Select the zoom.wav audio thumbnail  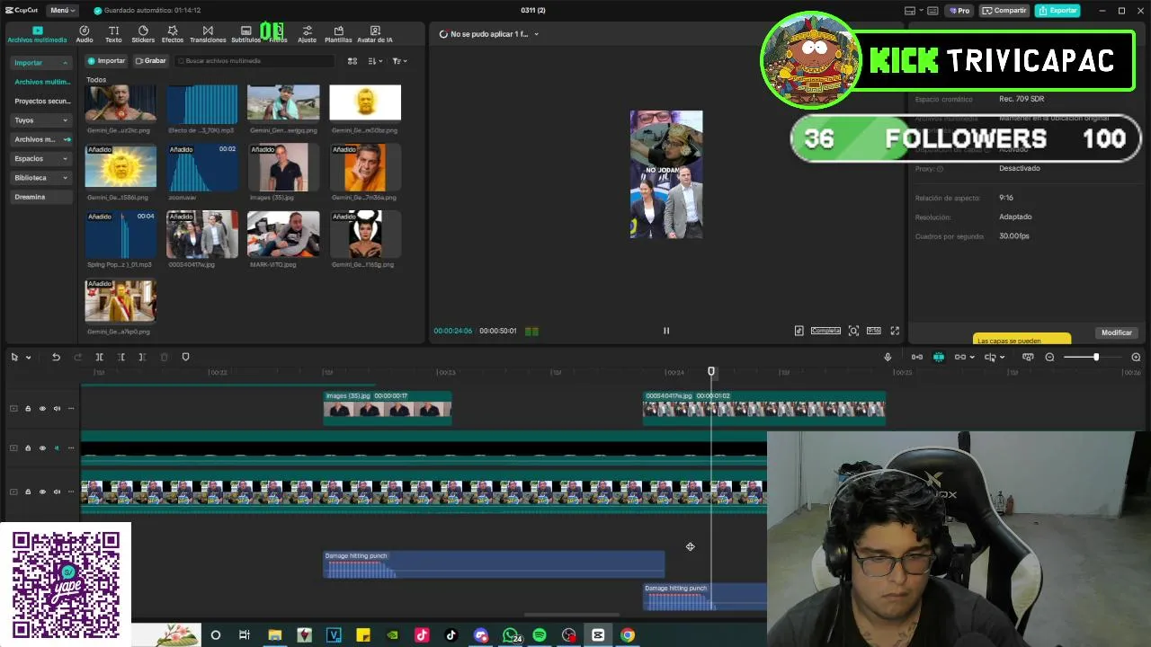click(201, 166)
